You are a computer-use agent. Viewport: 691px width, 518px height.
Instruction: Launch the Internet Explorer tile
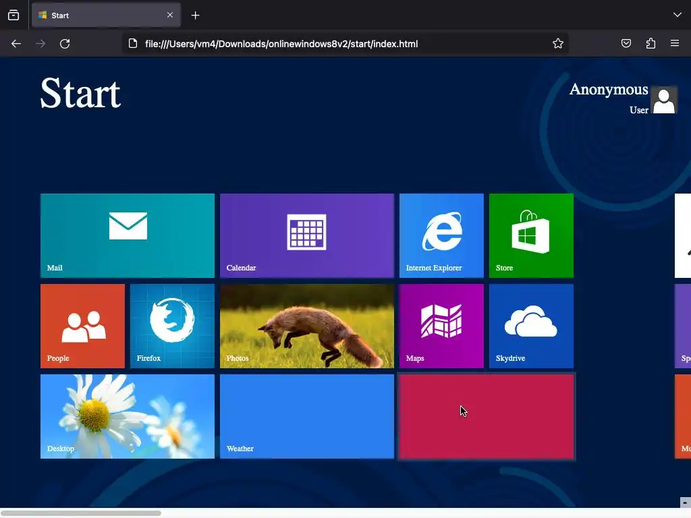441,235
